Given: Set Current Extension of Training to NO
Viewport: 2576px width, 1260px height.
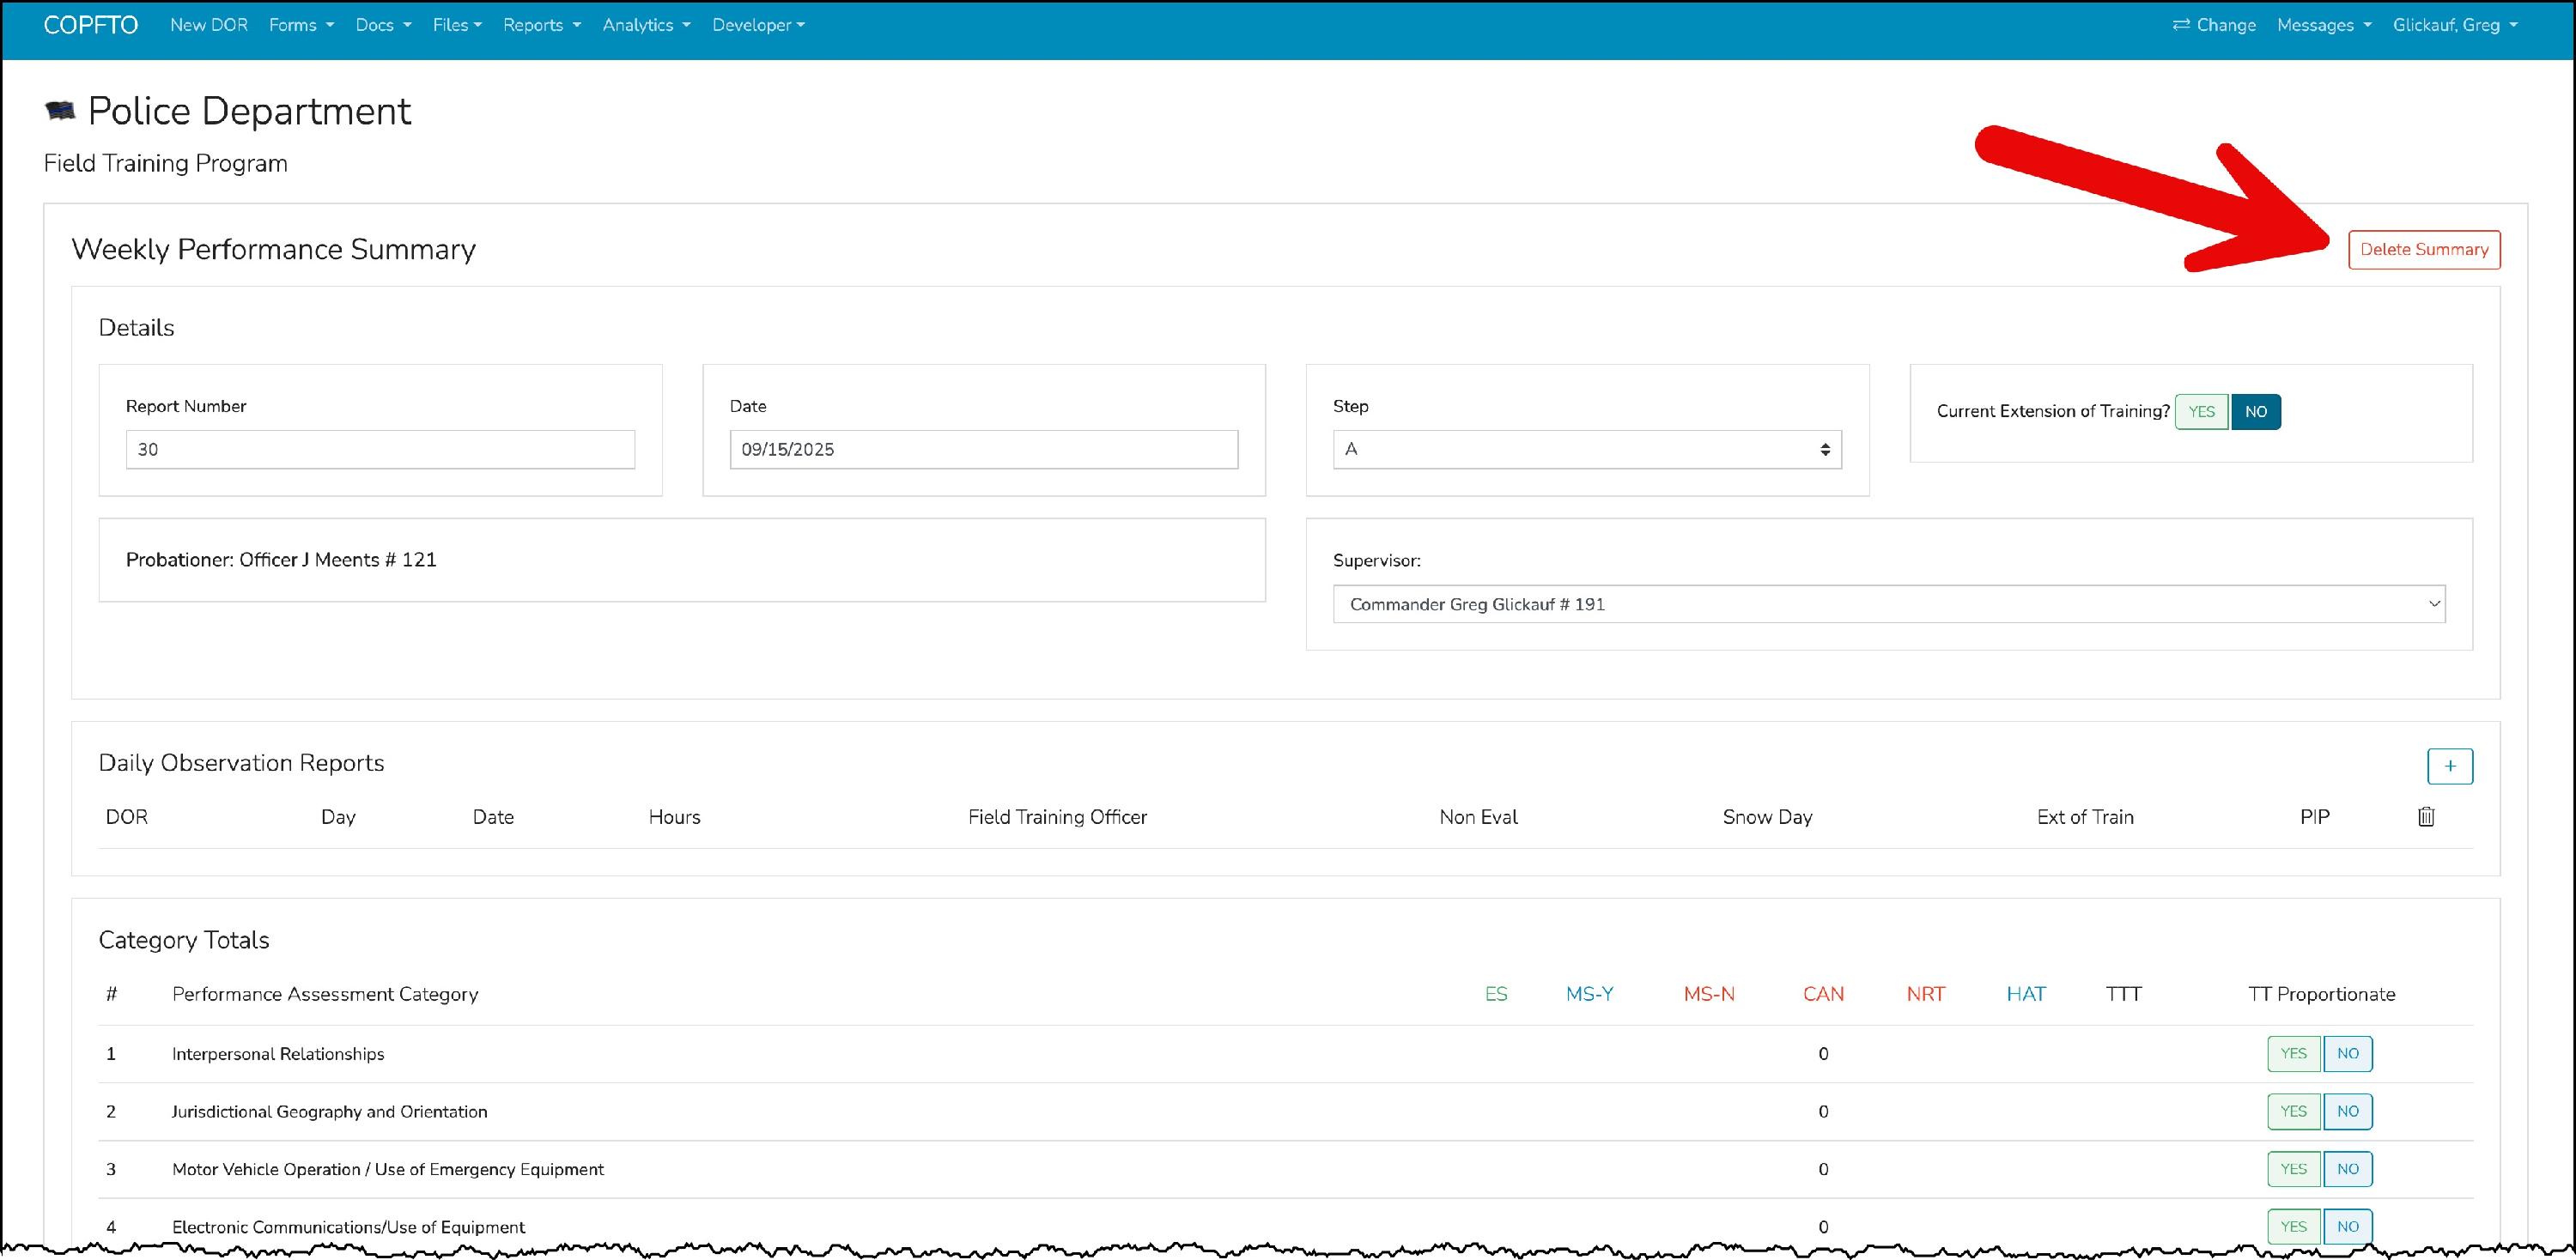Looking at the screenshot, I should 2255,412.
